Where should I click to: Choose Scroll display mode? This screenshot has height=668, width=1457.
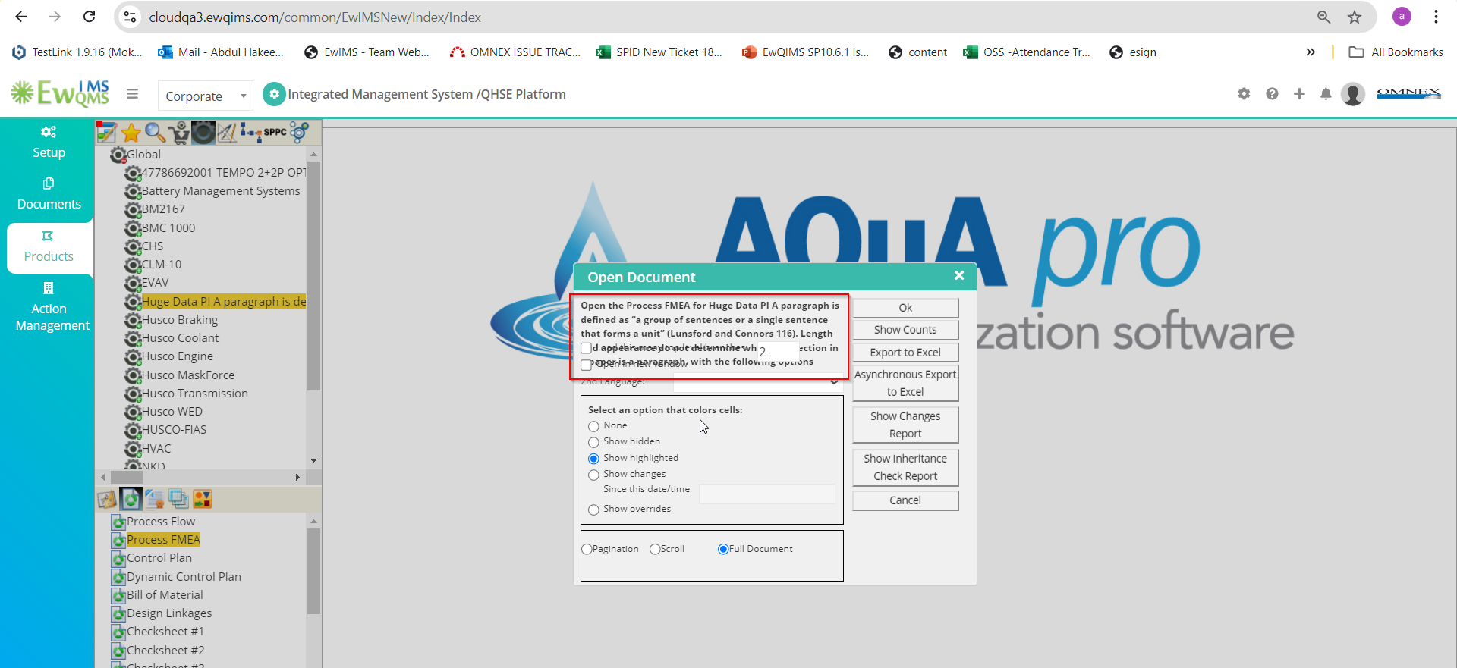point(655,549)
